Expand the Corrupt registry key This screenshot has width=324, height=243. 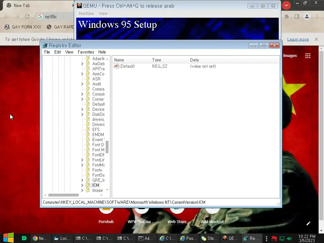(82, 99)
